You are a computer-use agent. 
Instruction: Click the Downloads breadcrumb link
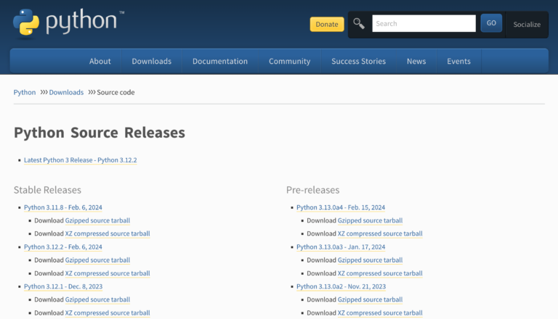66,92
